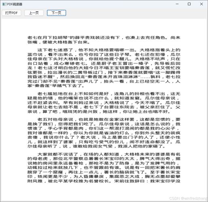This screenshot has height=202, width=208.
Task: Maximize the PDF阅读器 window
Action: click(x=189, y=4)
